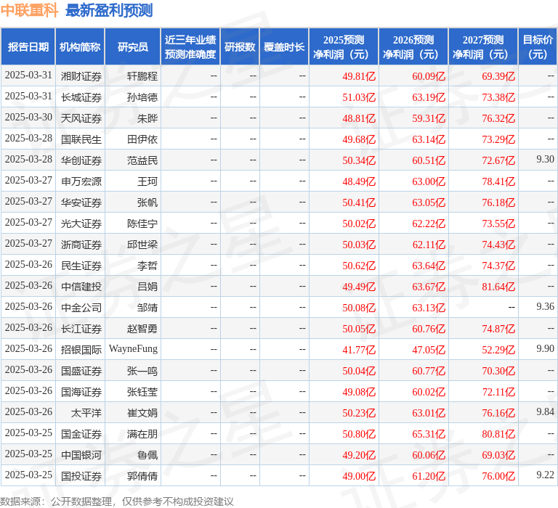Select the 机构简称 column header

(x=80, y=47)
